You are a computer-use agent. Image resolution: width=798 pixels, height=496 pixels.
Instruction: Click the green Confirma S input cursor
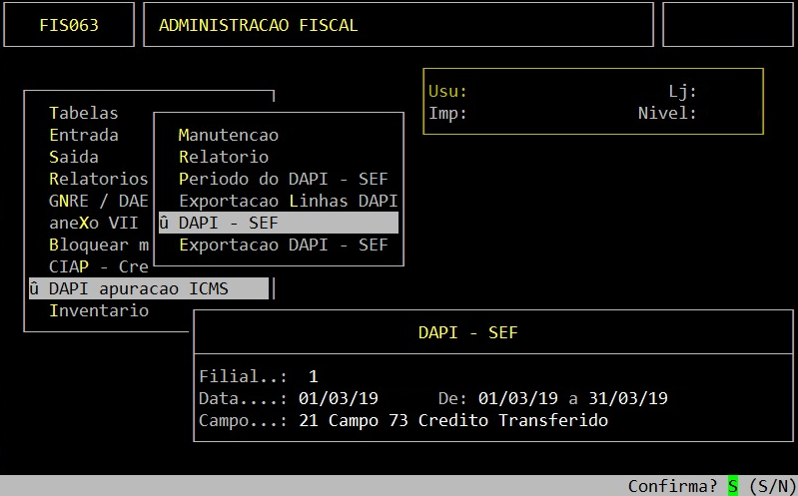click(x=732, y=486)
